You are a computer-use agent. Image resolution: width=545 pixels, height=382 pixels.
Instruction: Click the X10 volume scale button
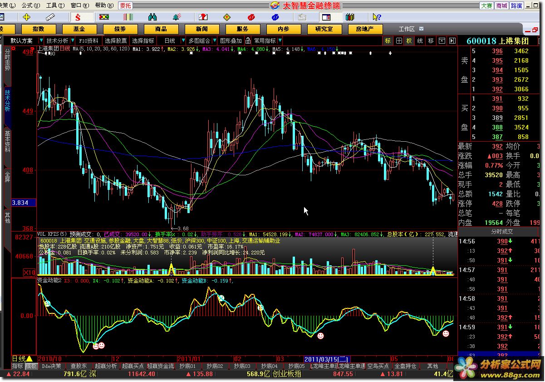point(29,273)
